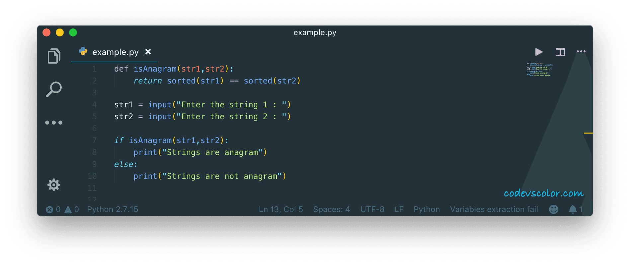Close the example.py tab
The image size is (630, 265).
[148, 52]
